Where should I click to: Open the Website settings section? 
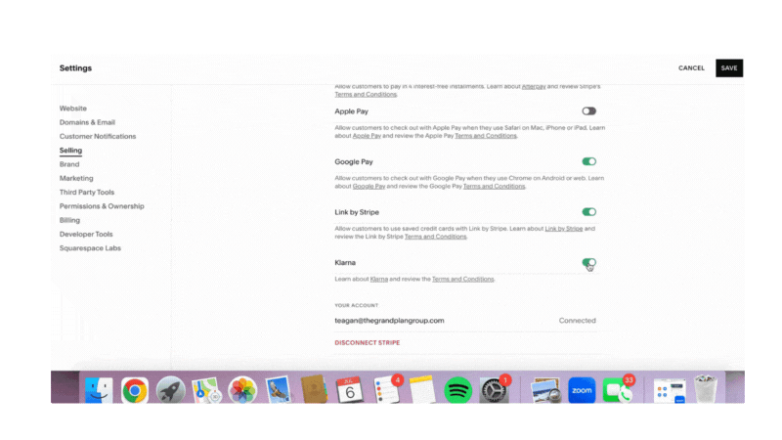pyautogui.click(x=72, y=109)
